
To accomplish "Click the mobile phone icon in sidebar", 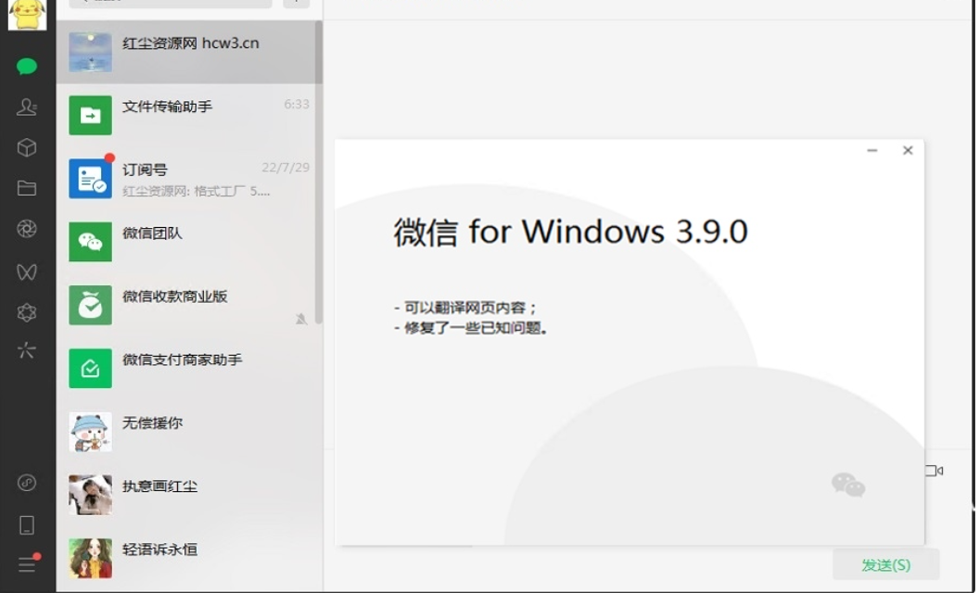I will click(27, 524).
